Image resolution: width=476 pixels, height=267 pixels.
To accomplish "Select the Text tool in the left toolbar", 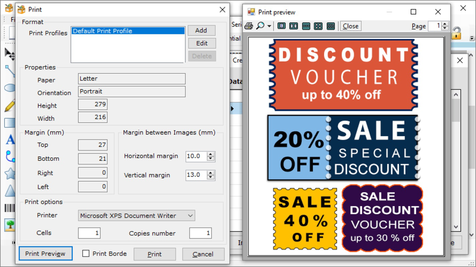I will [x=10, y=140].
